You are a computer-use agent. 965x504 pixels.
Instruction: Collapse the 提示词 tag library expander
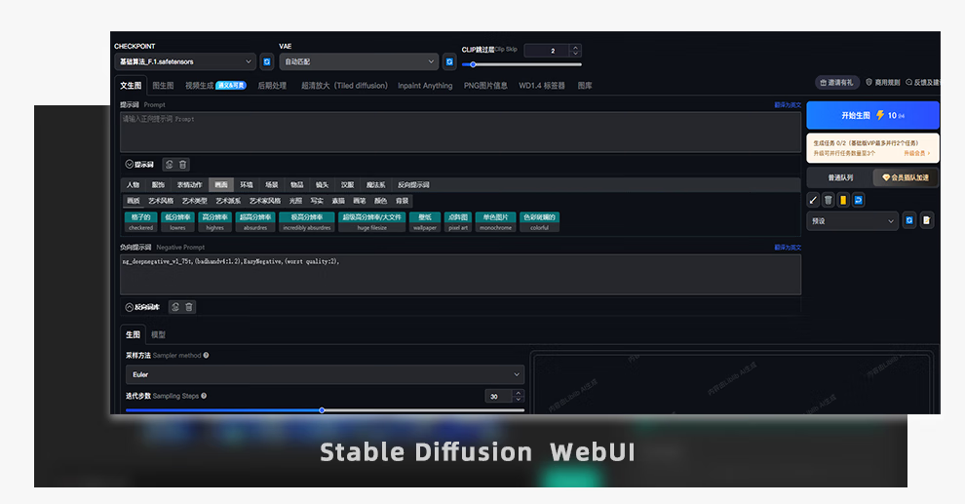(139, 165)
